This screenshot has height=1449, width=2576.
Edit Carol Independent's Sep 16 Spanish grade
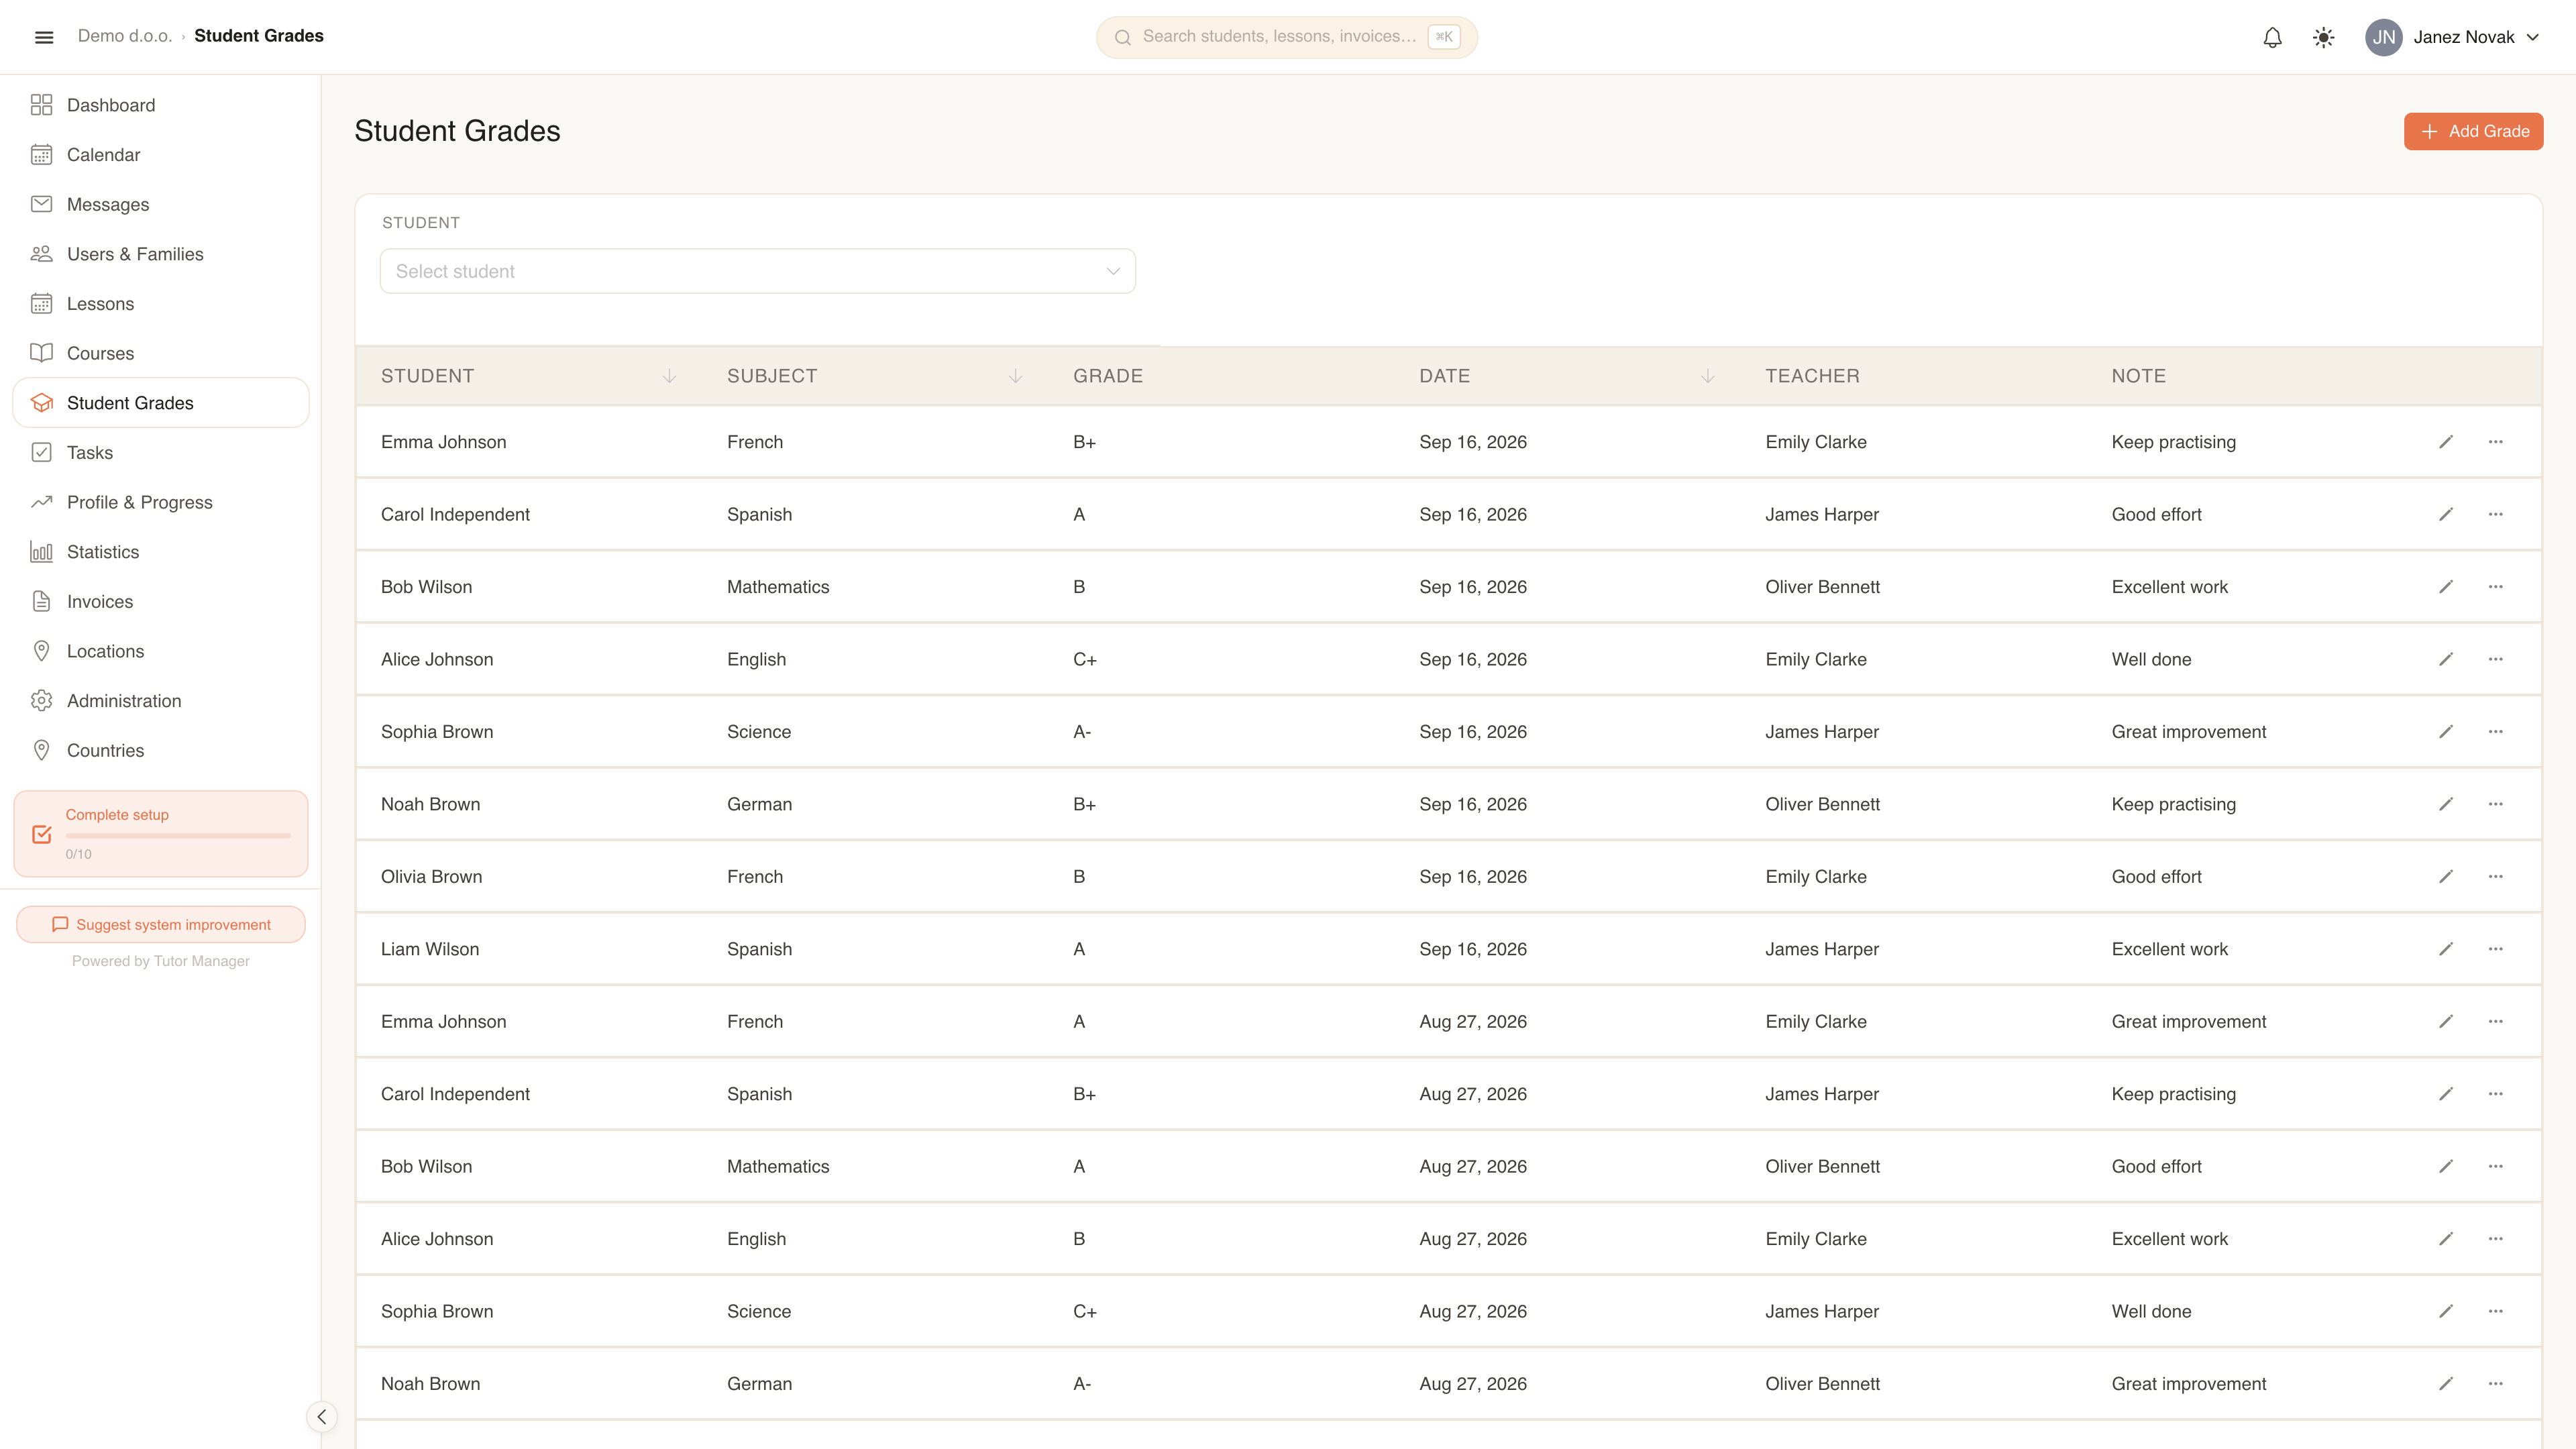click(2445, 514)
